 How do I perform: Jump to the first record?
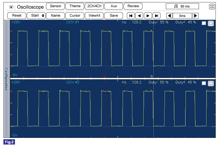(131, 16)
